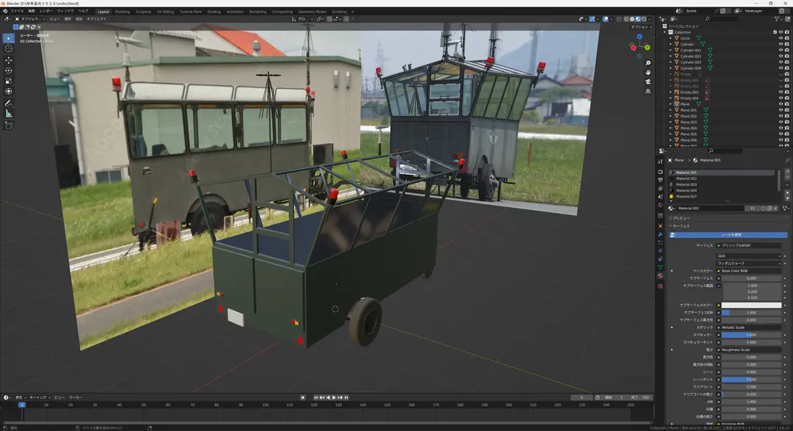Open the ウィンドウ menu
The image size is (793, 431).
pos(65,11)
